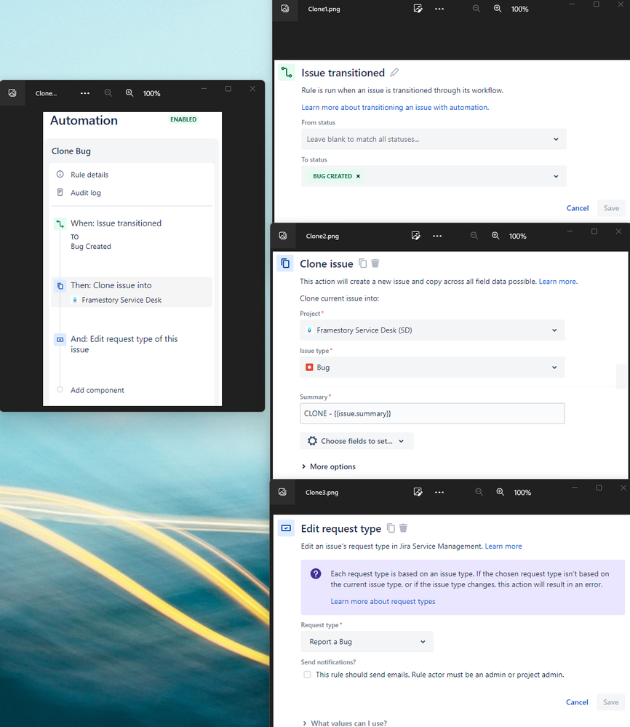This screenshot has width=630, height=727.
Task: Select Then: Clone issue into step
Action: tap(132, 292)
